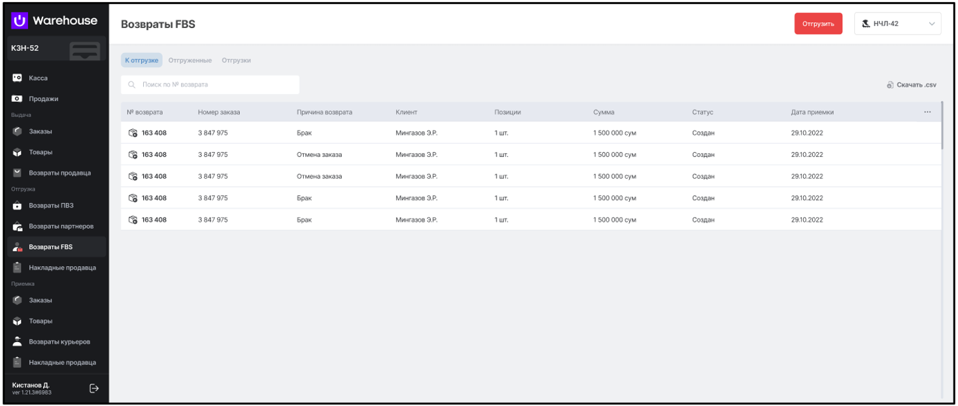Click the Сумма column header
Image resolution: width=958 pixels, height=406 pixels.
click(604, 112)
